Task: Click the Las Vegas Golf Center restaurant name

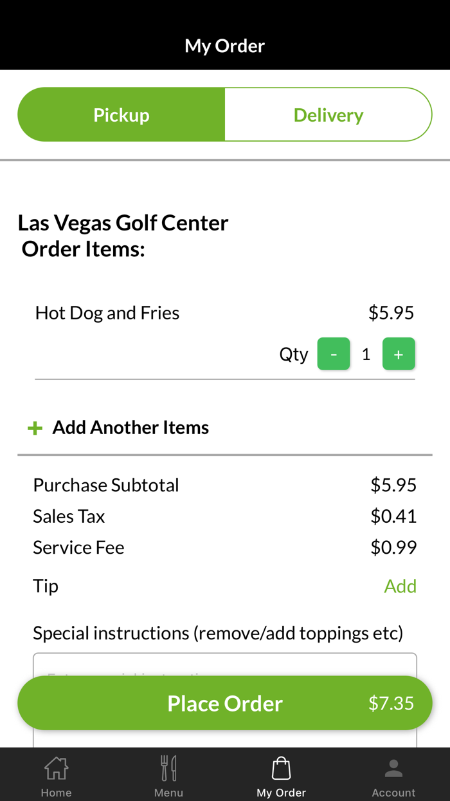Action: (122, 222)
